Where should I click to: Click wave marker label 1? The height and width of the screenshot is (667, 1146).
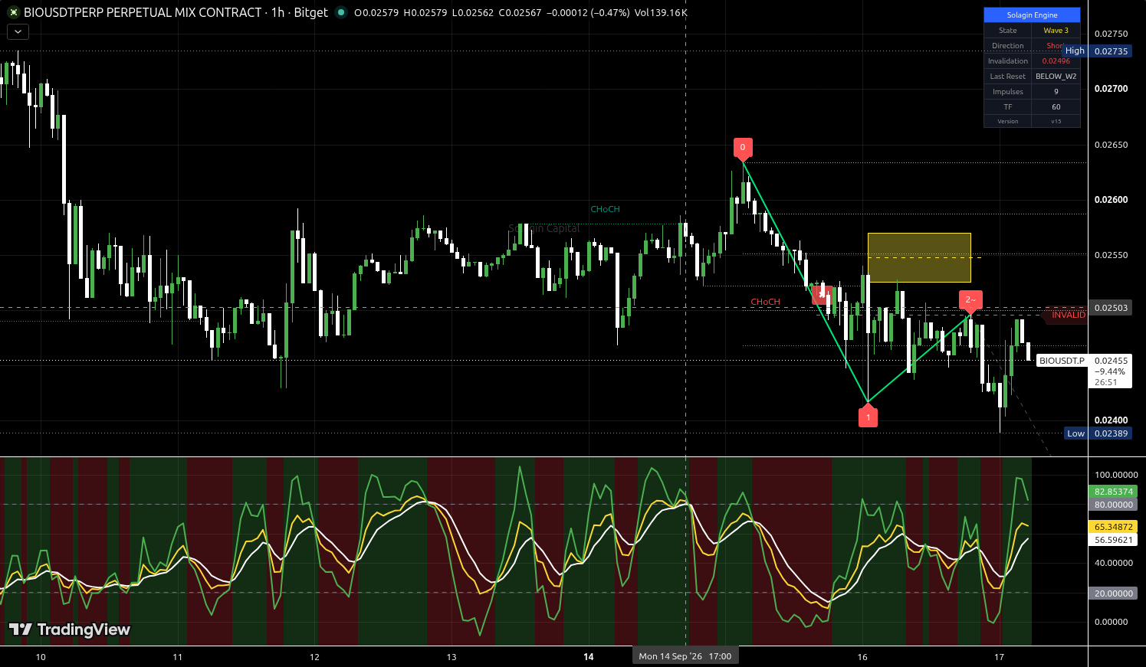tap(868, 417)
